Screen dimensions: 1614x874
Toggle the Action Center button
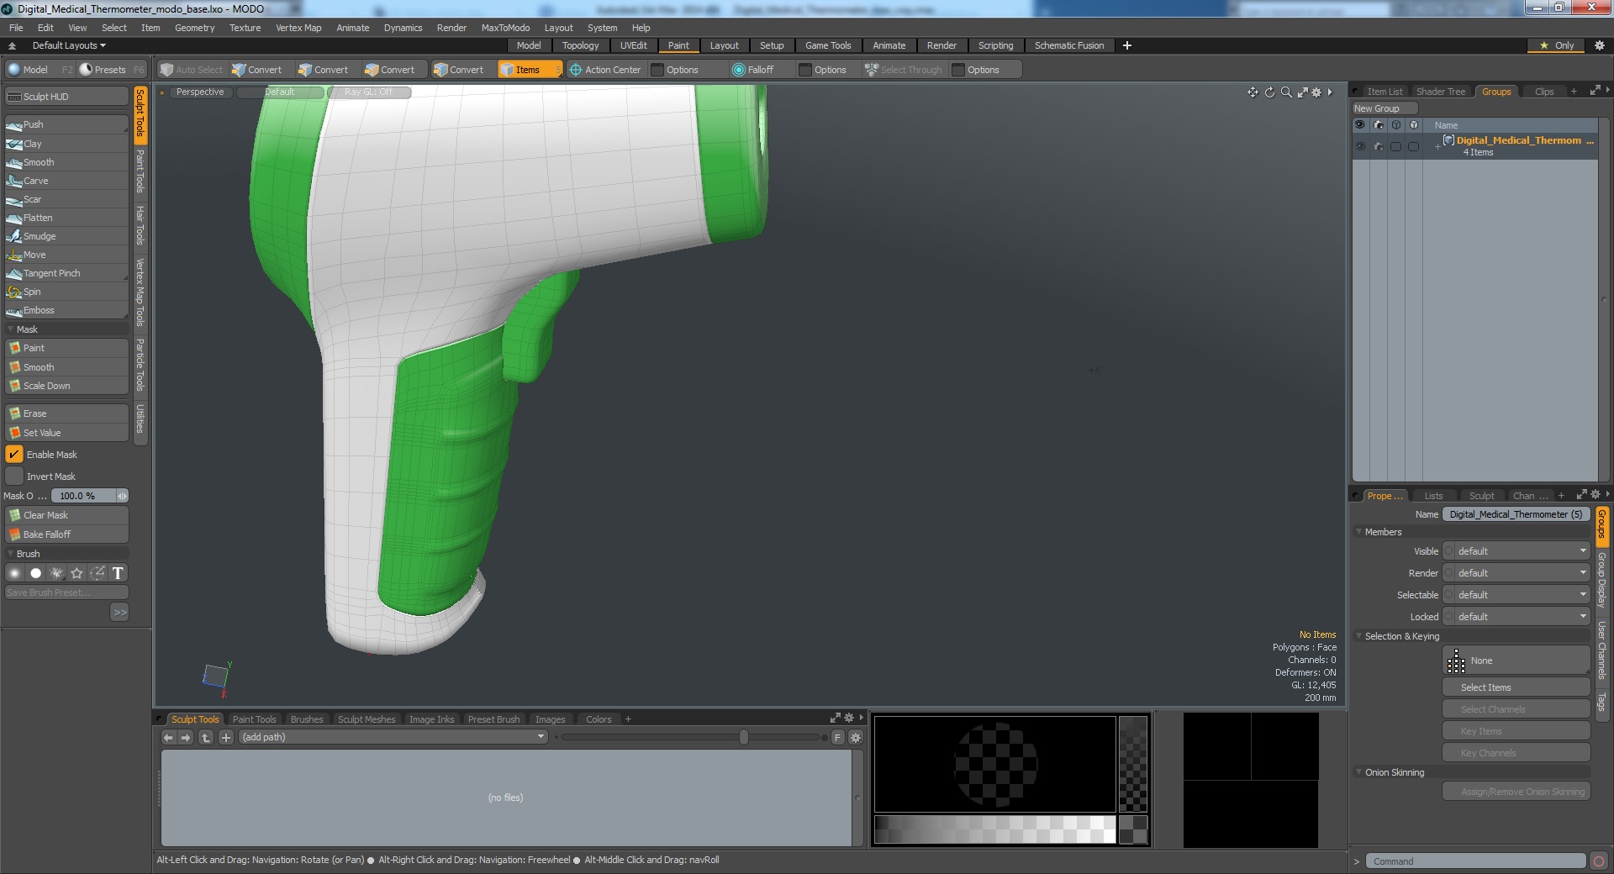605,70
